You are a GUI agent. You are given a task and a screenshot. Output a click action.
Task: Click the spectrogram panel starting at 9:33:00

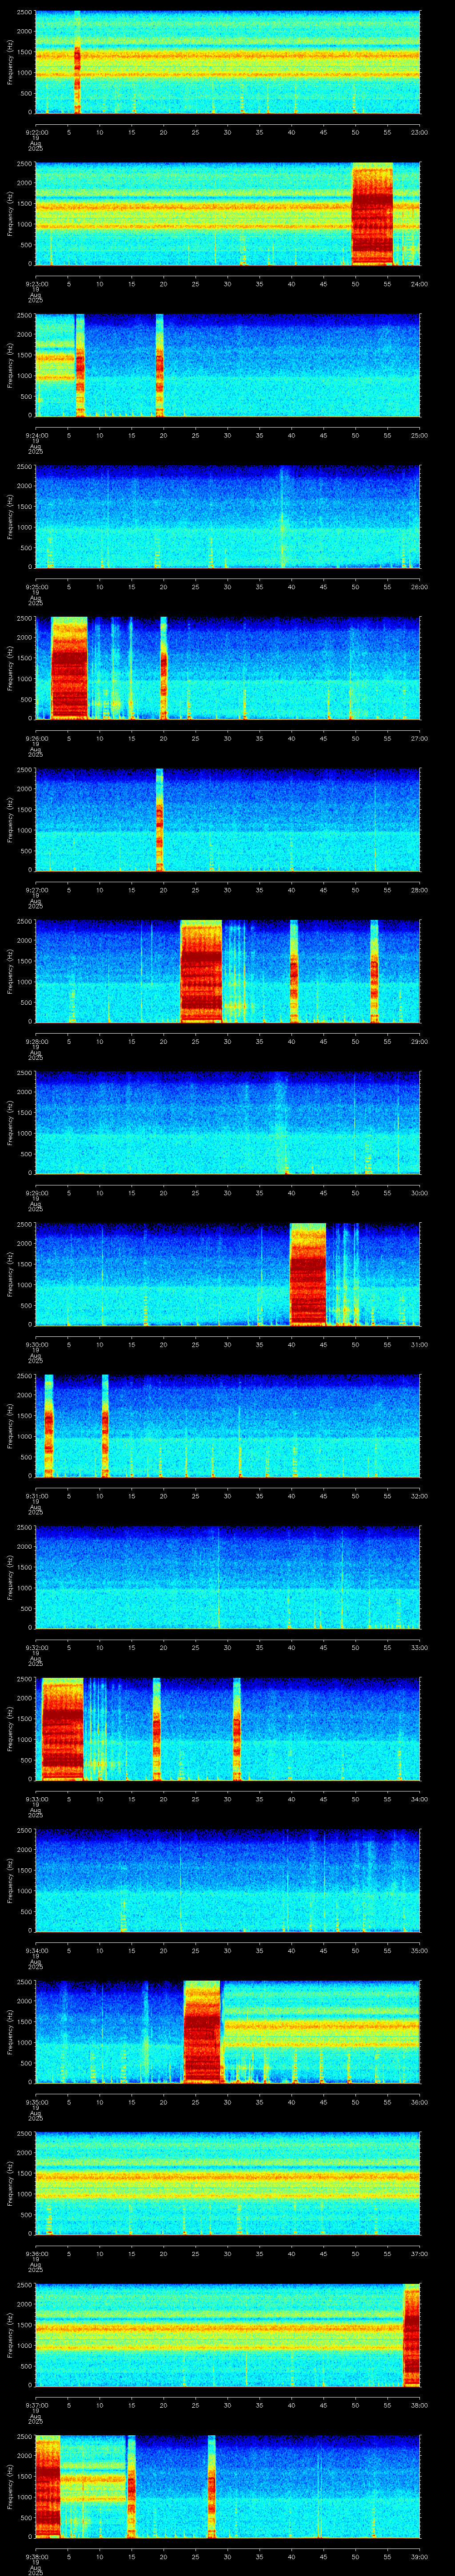point(227,1729)
